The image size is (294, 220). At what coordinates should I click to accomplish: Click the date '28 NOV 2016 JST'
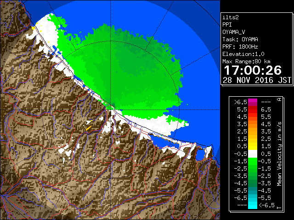[x=257, y=80]
